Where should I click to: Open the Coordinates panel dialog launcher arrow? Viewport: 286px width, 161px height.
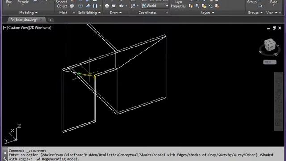(167, 13)
